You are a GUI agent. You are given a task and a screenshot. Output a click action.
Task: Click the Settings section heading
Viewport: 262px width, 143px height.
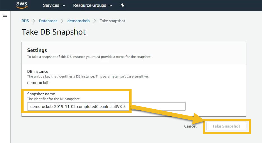coord(37,50)
